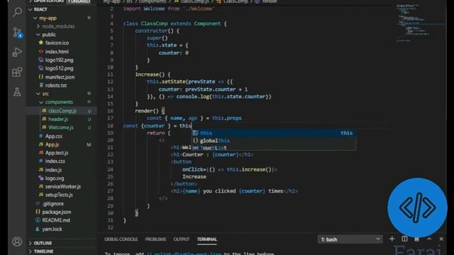
Task: Open header.js file
Action: [58, 119]
